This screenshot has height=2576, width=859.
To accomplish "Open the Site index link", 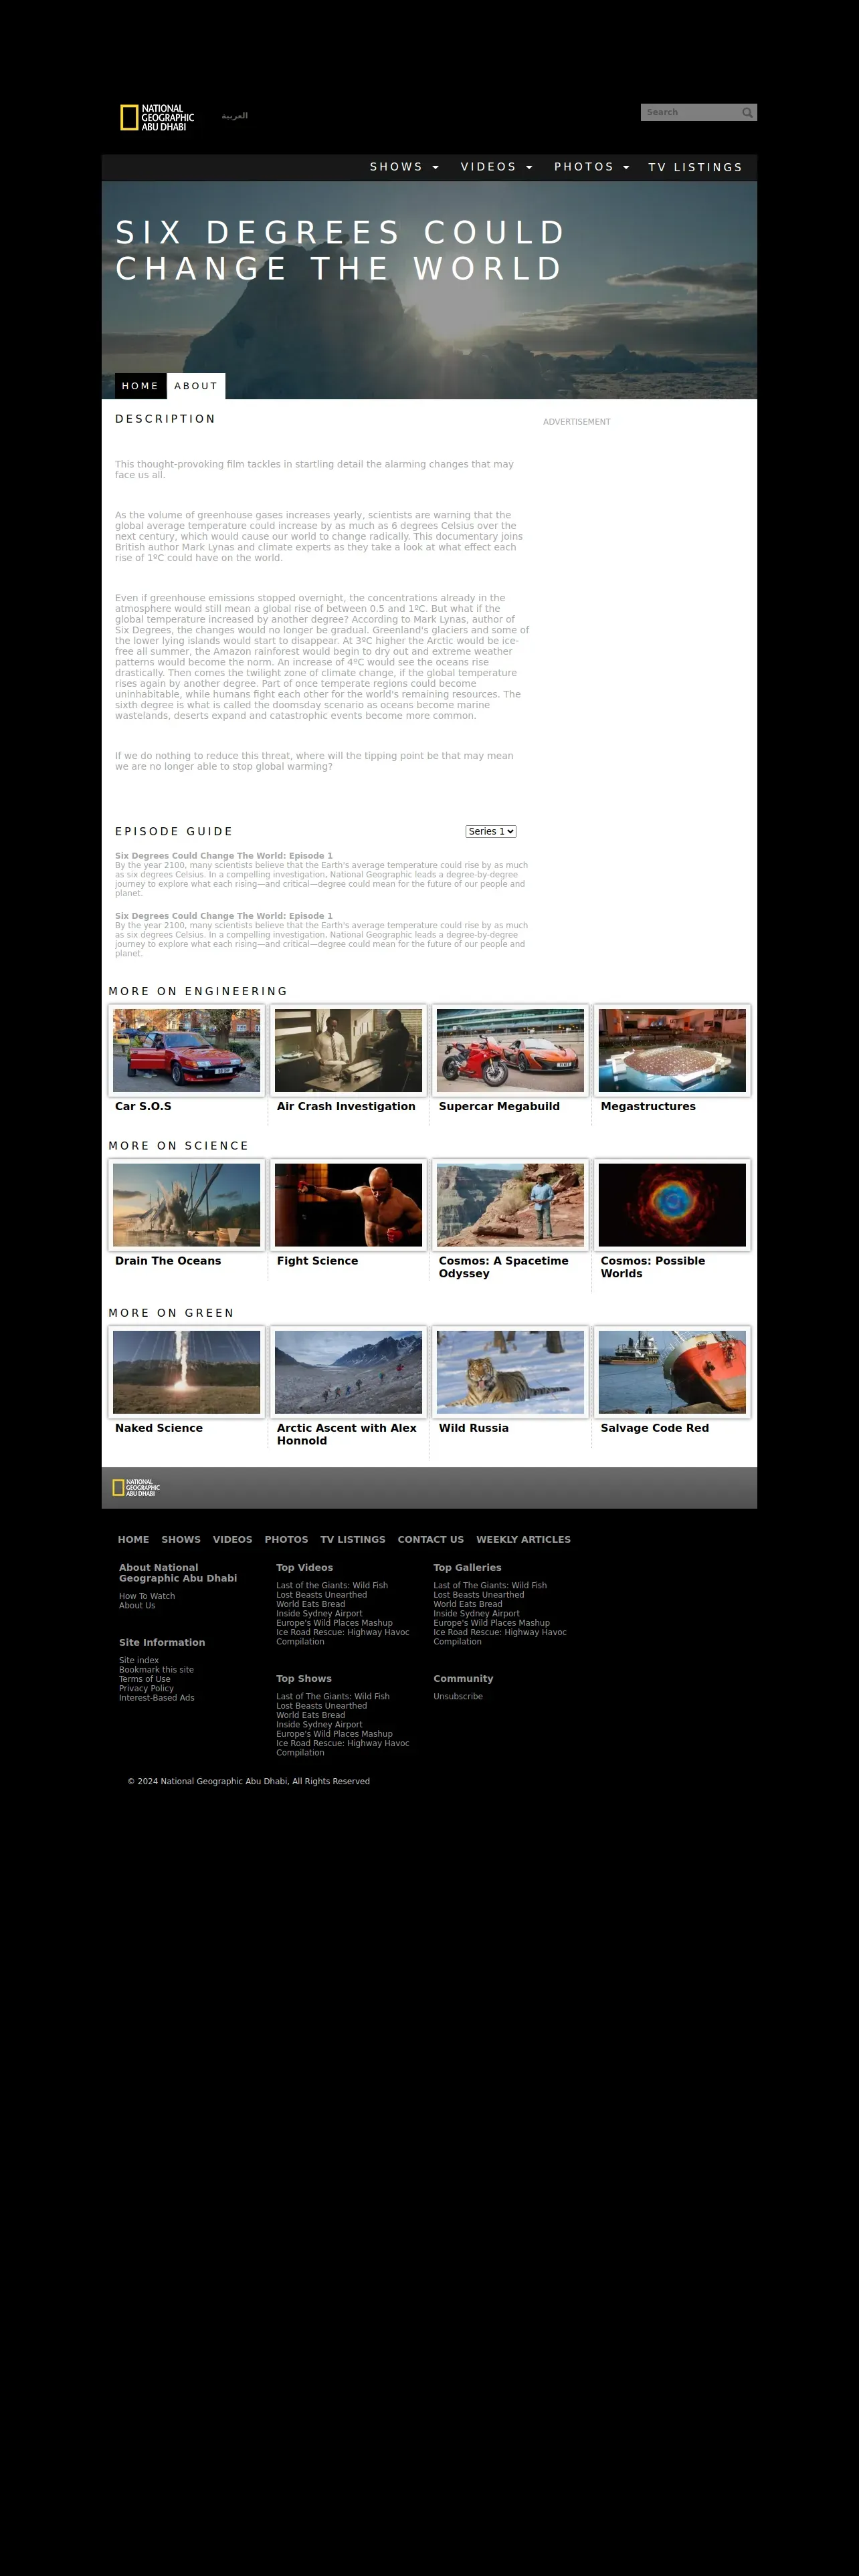I will pos(139,1660).
